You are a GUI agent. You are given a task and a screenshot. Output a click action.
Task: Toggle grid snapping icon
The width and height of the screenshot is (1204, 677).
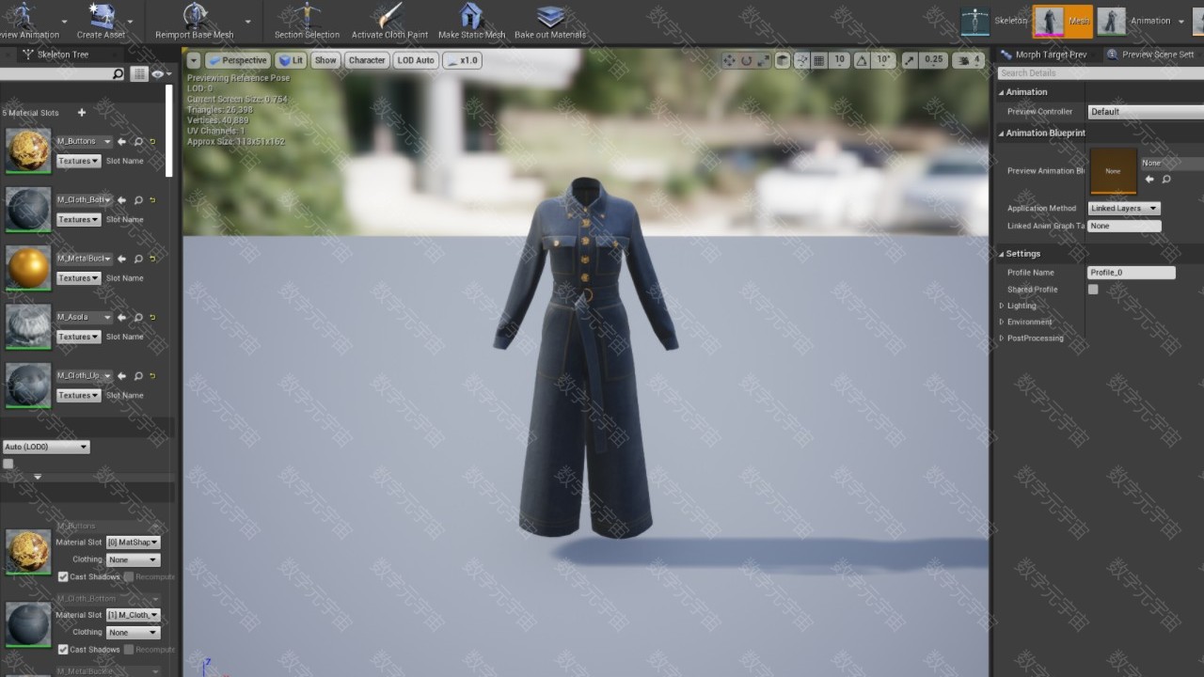[x=818, y=60]
